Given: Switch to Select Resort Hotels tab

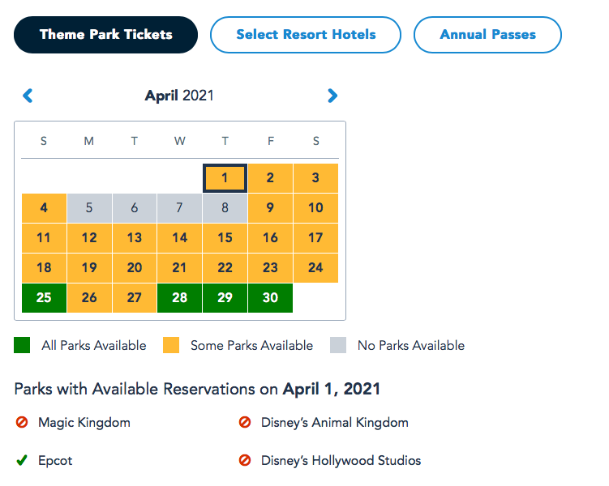Looking at the screenshot, I should coord(306,35).
